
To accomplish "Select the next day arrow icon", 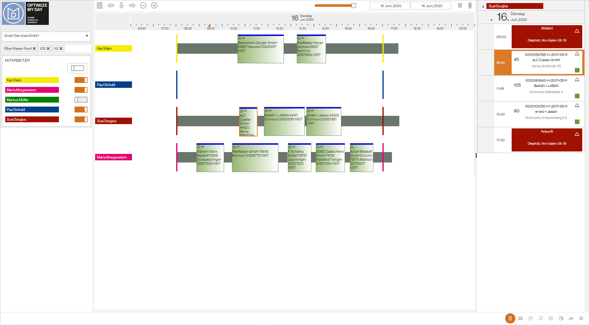I will tap(132, 5).
